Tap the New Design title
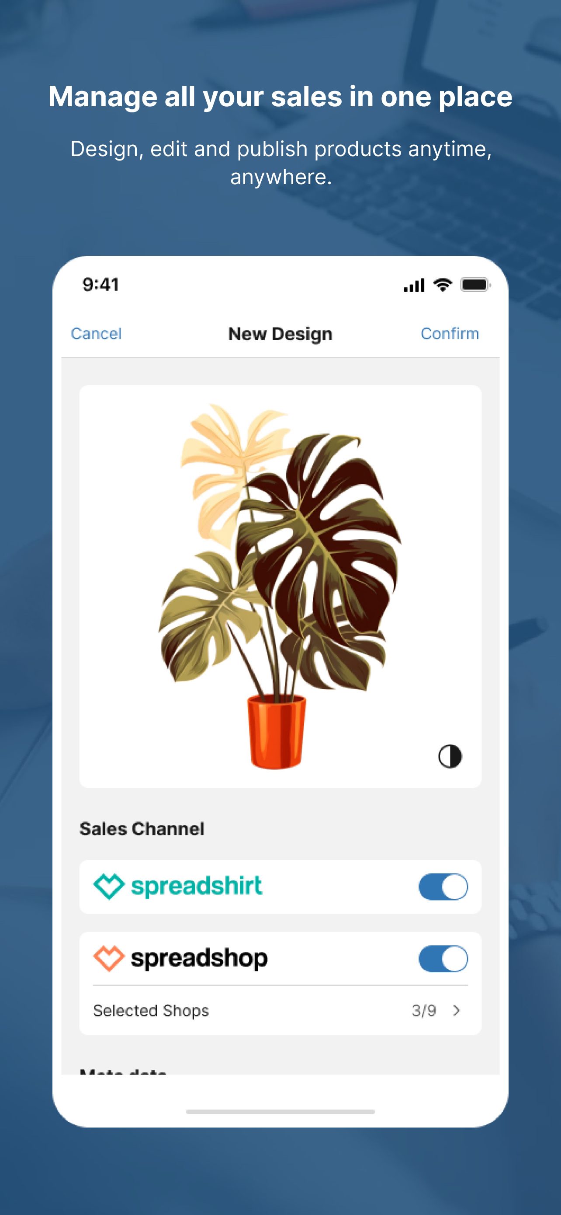This screenshot has height=1215, width=561. coord(280,334)
